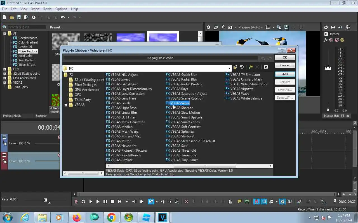The height and width of the screenshot is (223, 358).
Task: Expand the VEGAS folder in chooser tree
Action: [66, 105]
